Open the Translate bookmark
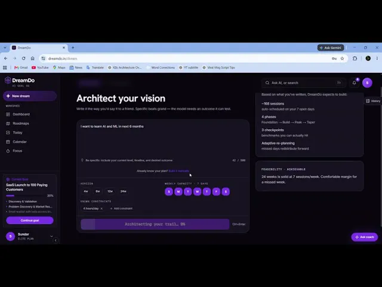The image size is (382, 287). tap(95, 68)
